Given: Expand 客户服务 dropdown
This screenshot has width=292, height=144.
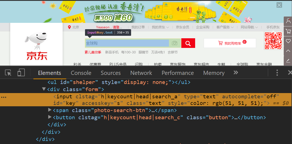Looking at the screenshot, I should click(225, 27).
